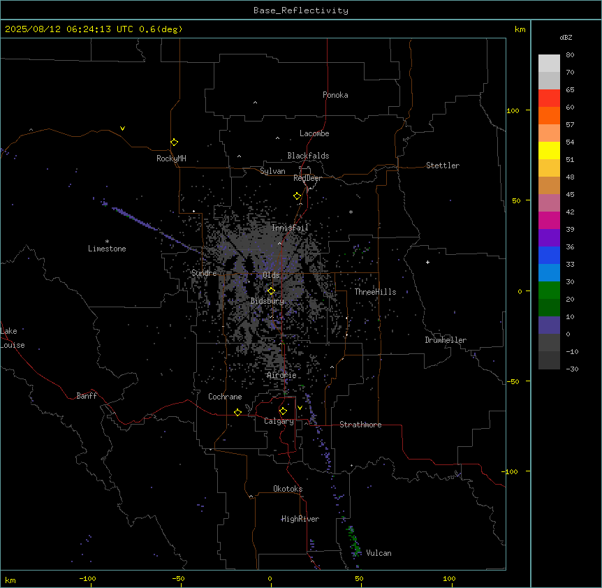The width and height of the screenshot is (602, 588).
Task: Select the Vulcan label
Action: [x=379, y=553]
